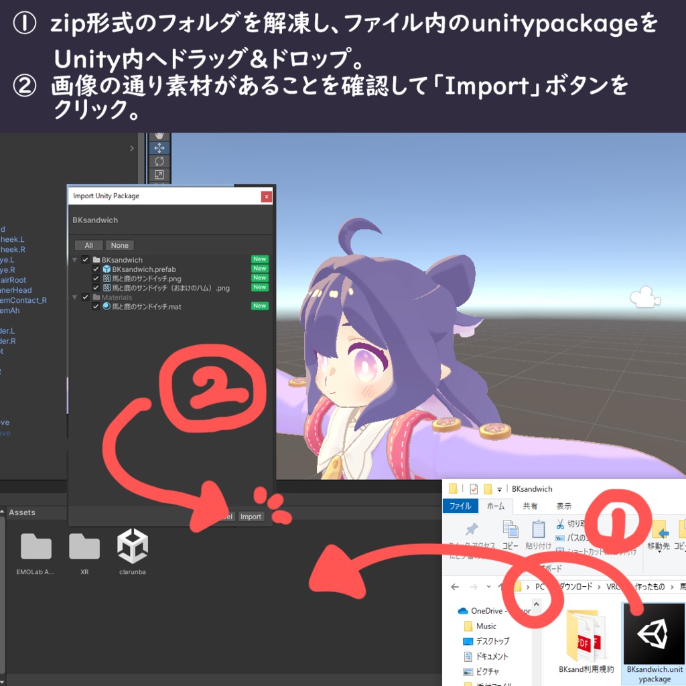Click new folder icon in Explorer title bar
Screen dimensions: 686x686
coord(488,488)
